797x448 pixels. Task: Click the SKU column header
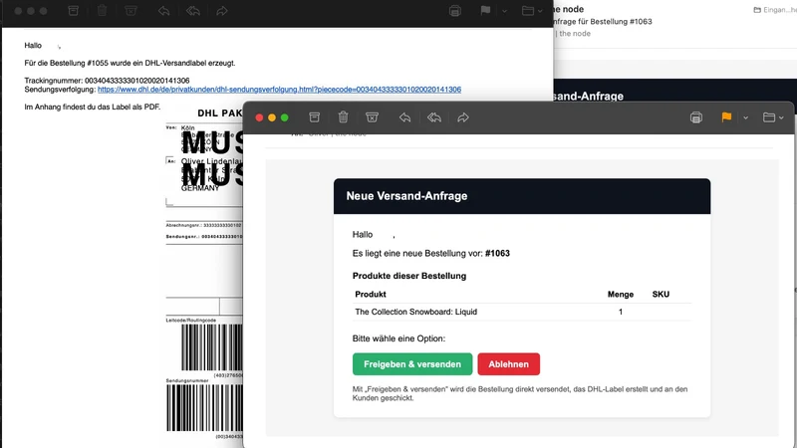(661, 294)
